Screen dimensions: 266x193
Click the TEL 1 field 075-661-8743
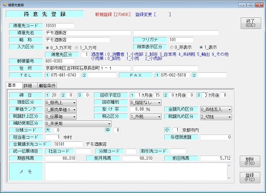[65, 75]
